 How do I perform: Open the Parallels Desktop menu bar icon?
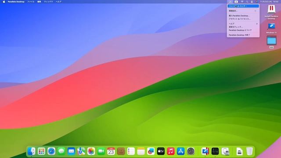(x=230, y=2)
